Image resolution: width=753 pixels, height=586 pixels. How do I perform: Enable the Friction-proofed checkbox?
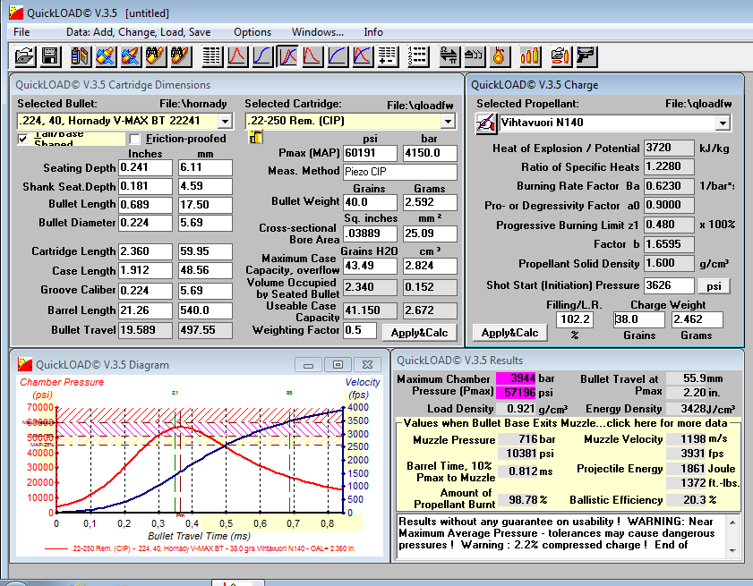click(x=135, y=139)
